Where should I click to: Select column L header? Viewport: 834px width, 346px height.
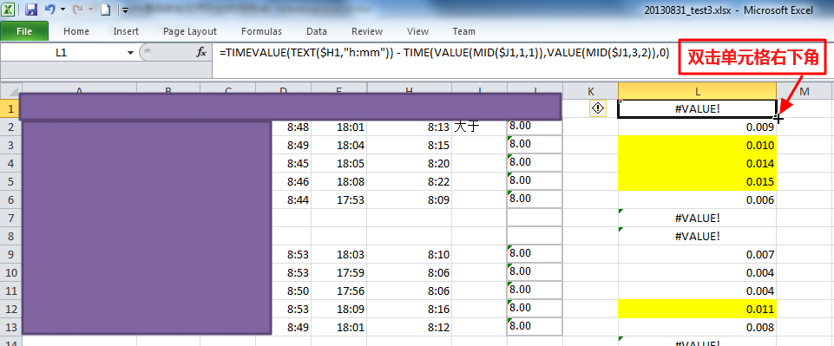pyautogui.click(x=697, y=91)
